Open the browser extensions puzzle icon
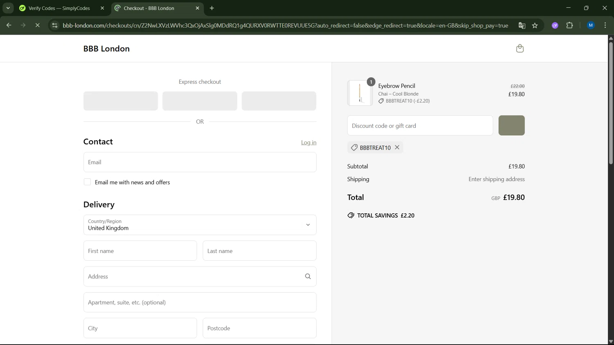The height and width of the screenshot is (345, 614). (x=570, y=25)
